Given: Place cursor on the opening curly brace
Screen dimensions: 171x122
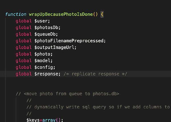Looking at the screenshot, I should [102, 14].
